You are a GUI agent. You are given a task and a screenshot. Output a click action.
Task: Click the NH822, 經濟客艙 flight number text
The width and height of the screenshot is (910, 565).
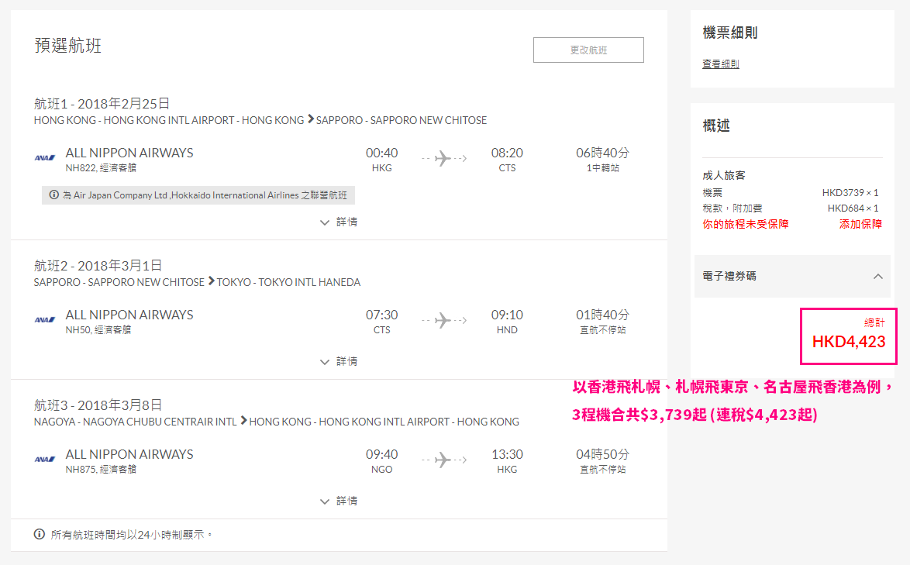(x=101, y=167)
